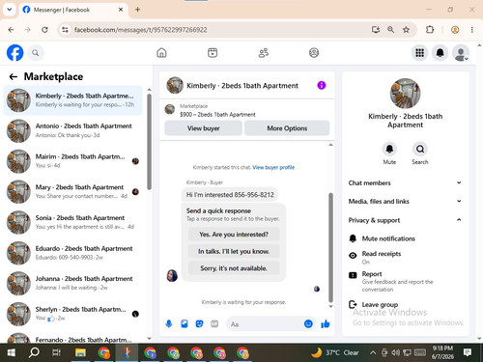The height and width of the screenshot is (362, 483).
Task: Click Kimberly's large profile thumbnail in details
Action: click(405, 94)
